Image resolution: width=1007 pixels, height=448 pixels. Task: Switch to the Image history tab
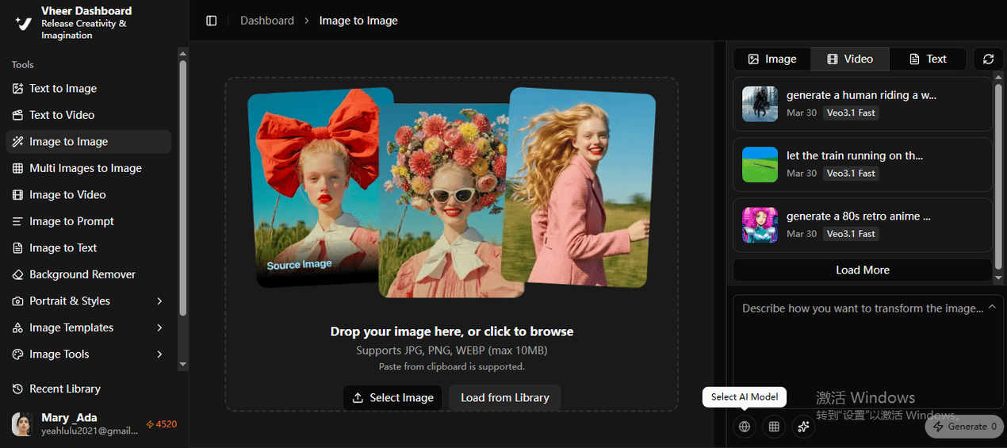coord(772,59)
